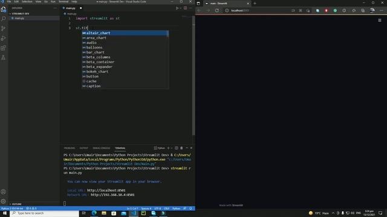Open the Windows Start menu

pos(4,213)
